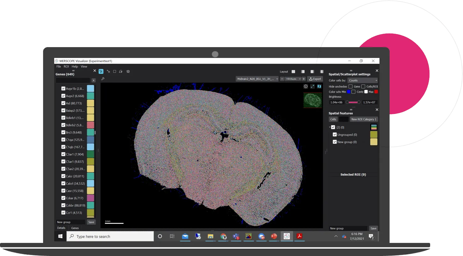Click the red Max color swatch

(x=376, y=92)
